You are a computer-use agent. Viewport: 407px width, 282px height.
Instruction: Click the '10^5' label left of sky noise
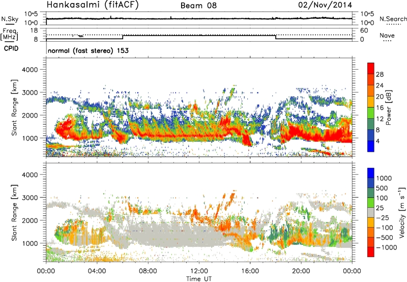31,14
